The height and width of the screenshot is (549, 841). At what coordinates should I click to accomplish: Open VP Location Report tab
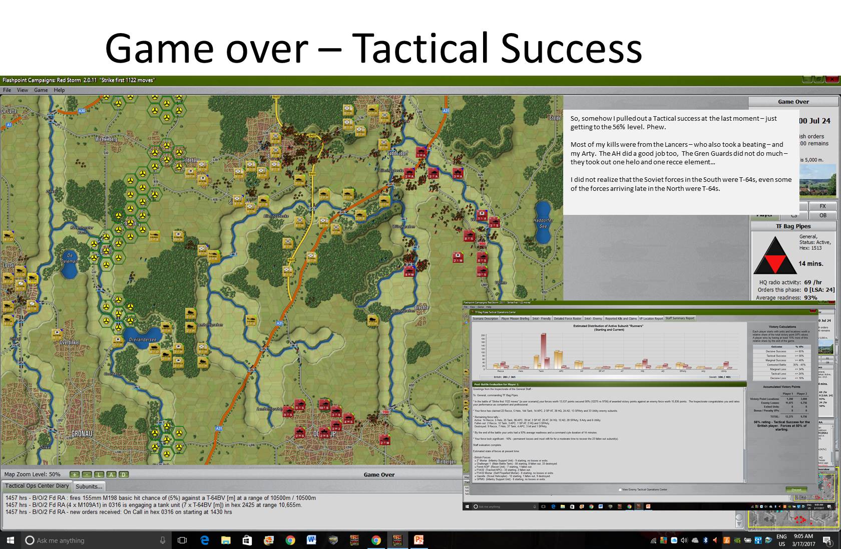pos(651,319)
